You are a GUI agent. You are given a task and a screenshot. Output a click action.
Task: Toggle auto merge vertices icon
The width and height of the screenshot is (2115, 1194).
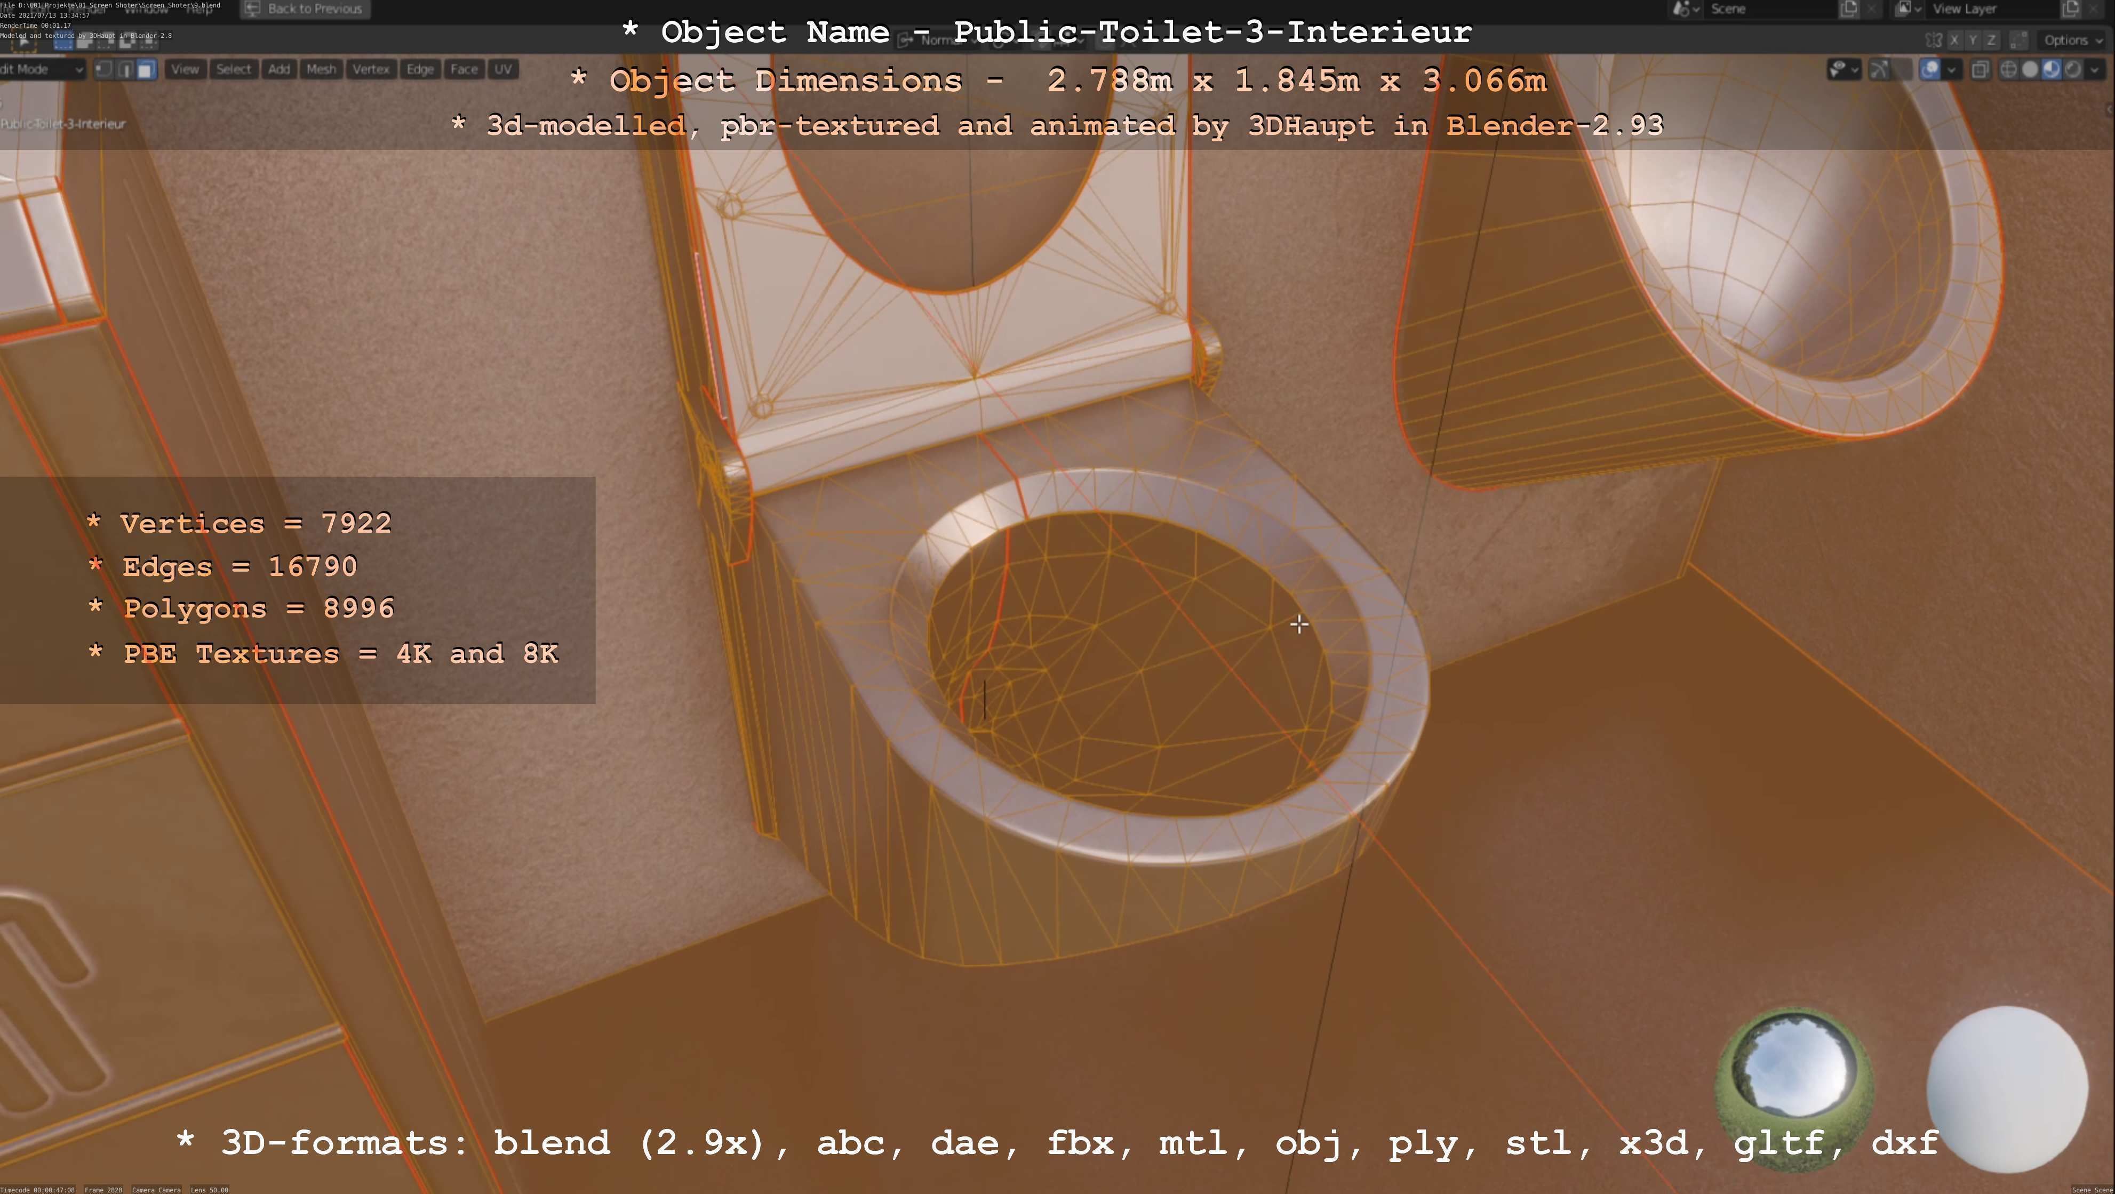(x=2019, y=40)
